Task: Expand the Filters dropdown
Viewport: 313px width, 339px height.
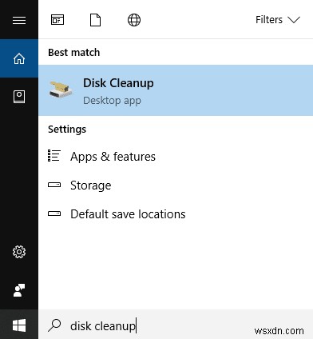Action: point(278,20)
